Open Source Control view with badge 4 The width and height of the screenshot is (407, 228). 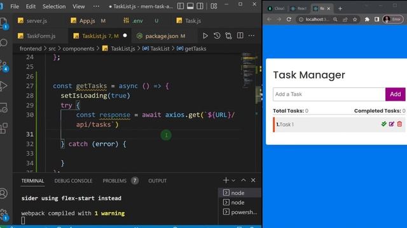[4, 65]
